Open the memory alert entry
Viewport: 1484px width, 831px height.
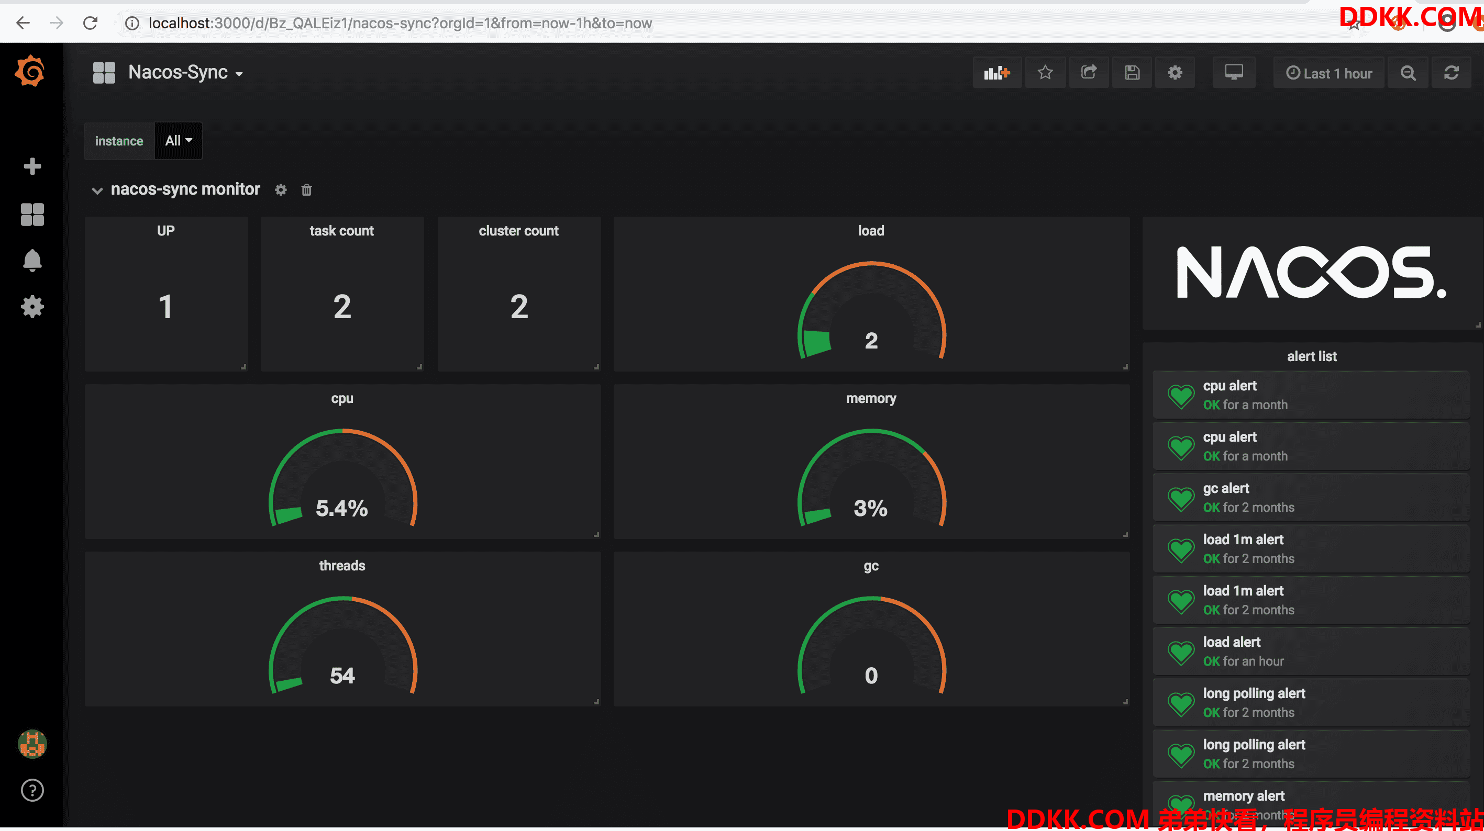click(x=1311, y=804)
